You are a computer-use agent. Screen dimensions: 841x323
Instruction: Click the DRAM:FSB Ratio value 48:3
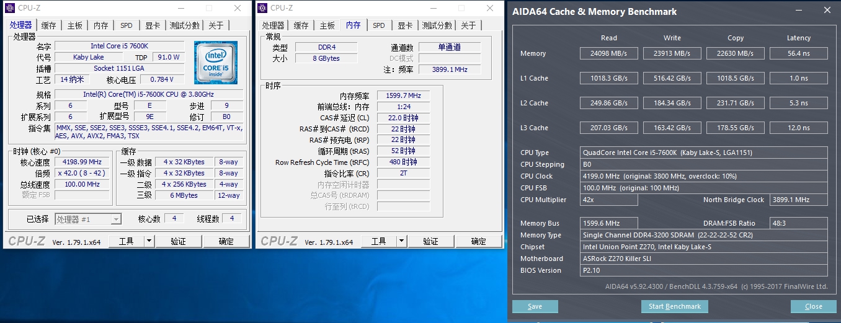tap(798, 223)
